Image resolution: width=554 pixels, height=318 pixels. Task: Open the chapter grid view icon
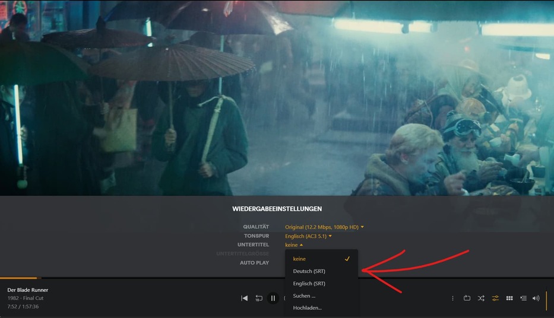click(x=509, y=298)
